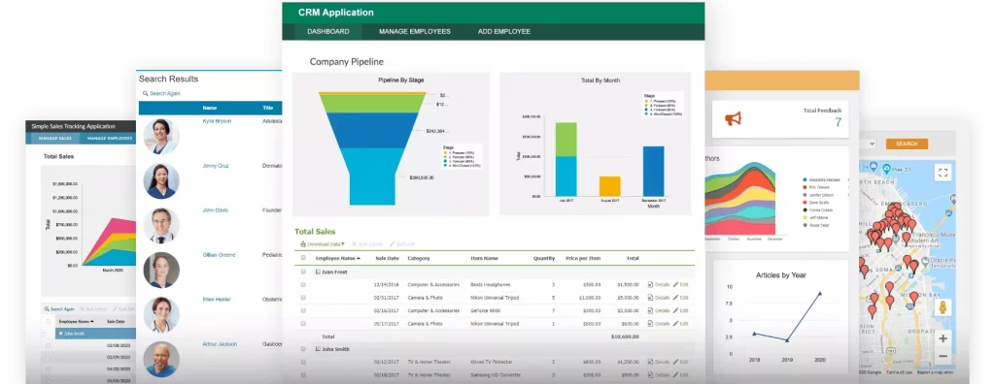Tick checkbox for the 02/01/2017 sale
This screenshot has height=384, width=995.
[303, 297]
